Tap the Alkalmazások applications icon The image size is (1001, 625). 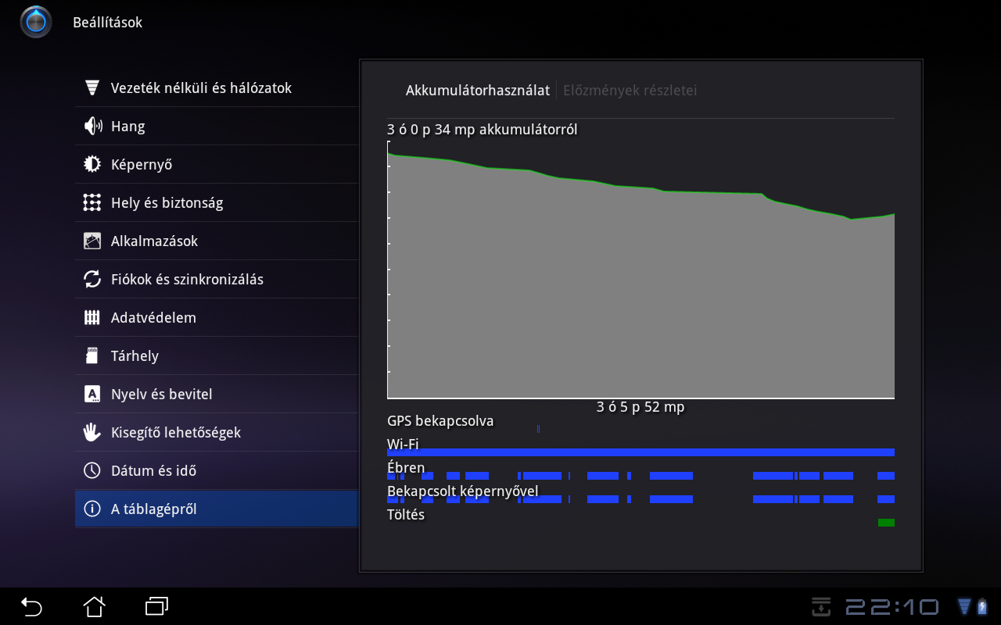92,241
